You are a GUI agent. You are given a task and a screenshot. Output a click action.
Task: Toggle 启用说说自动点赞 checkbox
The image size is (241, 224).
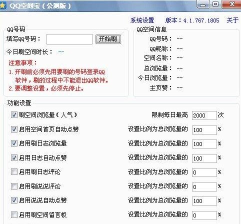tap(14, 200)
